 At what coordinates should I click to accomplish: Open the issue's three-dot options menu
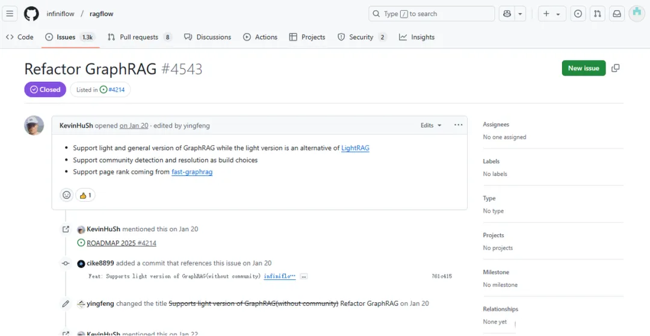tap(458, 125)
